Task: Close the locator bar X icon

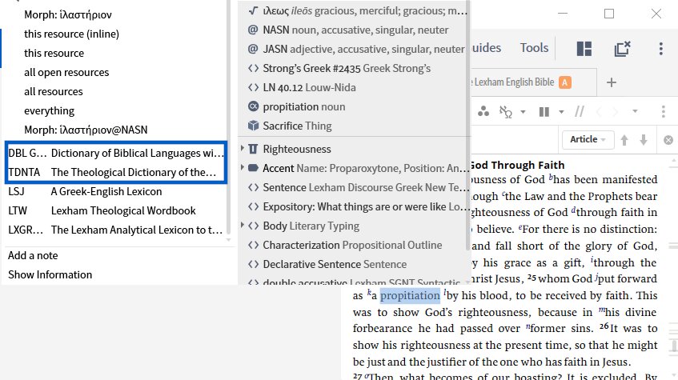Action: point(668,140)
